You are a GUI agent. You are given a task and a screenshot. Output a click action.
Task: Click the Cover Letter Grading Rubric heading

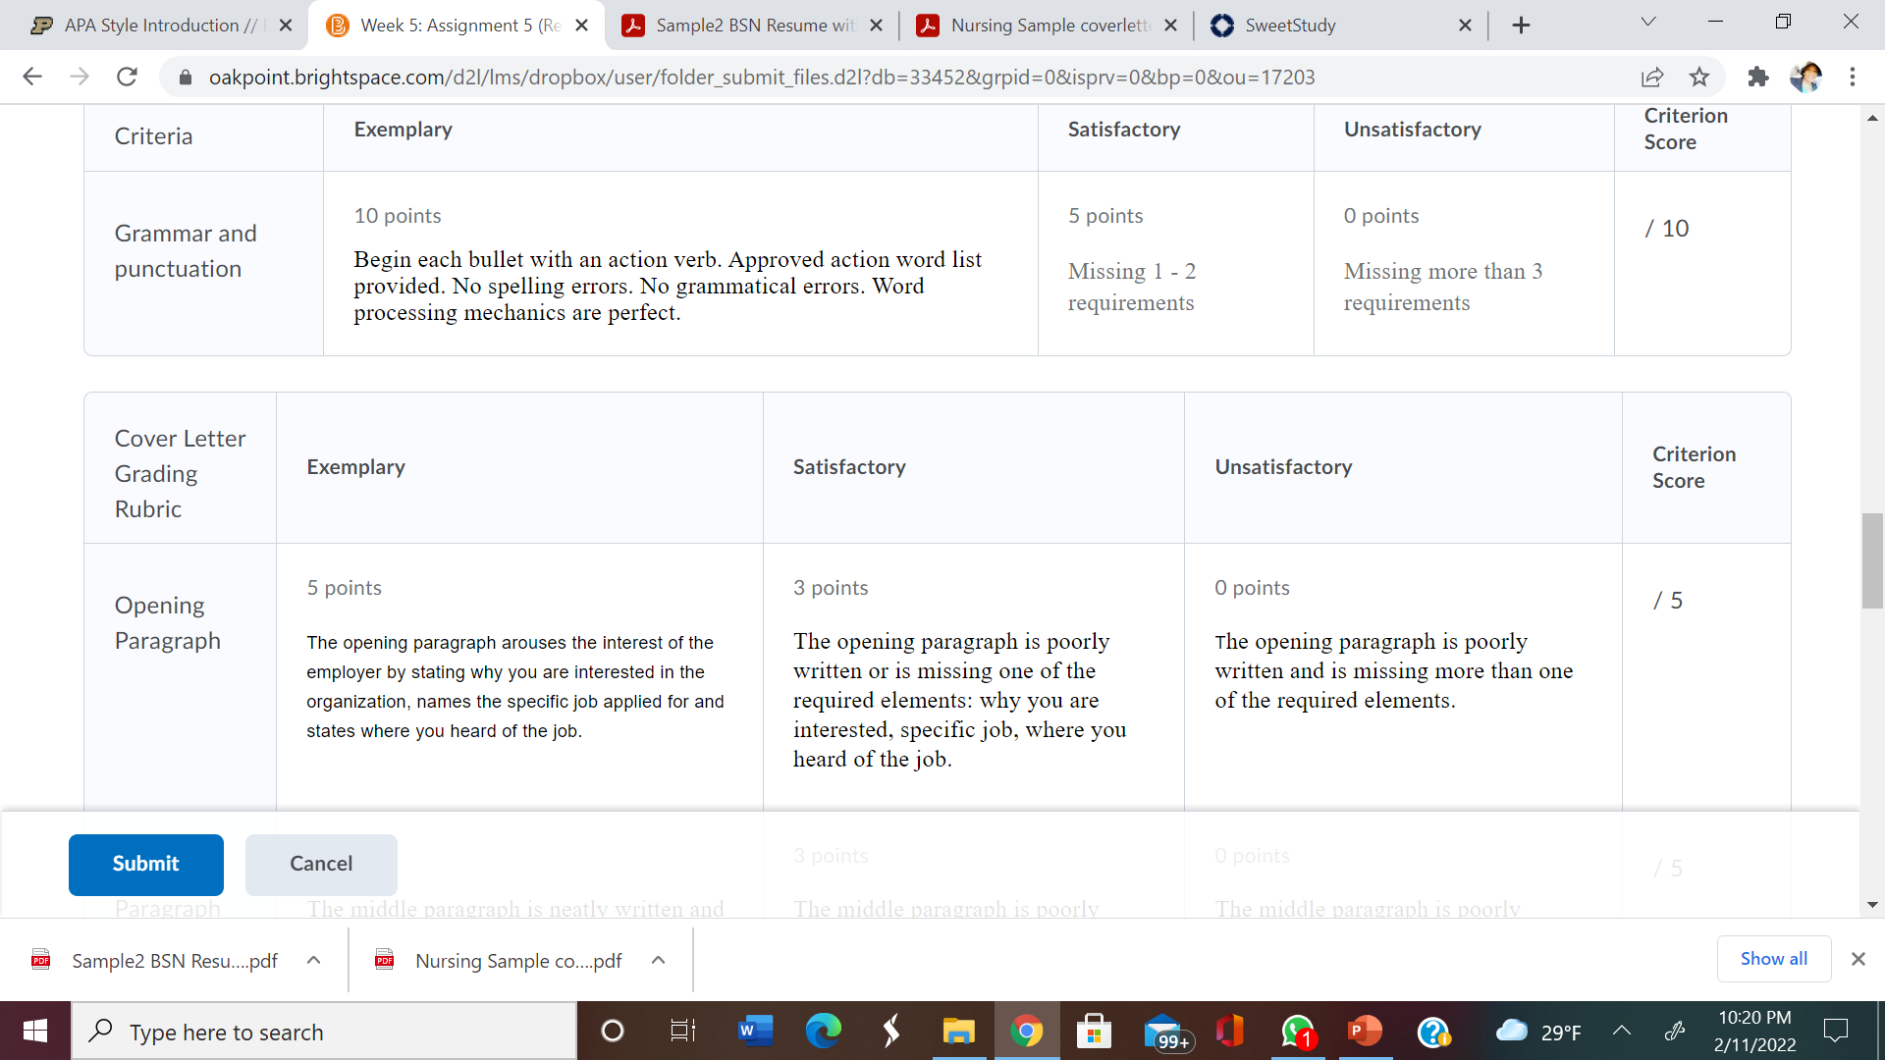tap(180, 474)
